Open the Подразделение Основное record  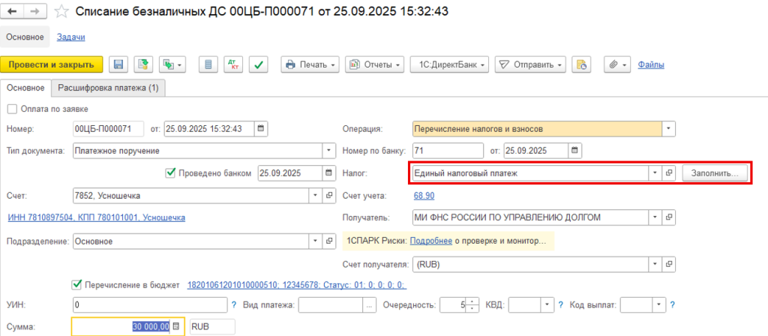click(329, 241)
